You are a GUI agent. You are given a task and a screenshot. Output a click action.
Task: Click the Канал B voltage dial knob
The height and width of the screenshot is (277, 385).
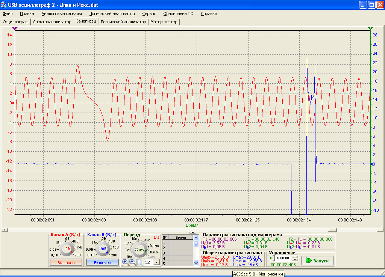tap(103, 248)
